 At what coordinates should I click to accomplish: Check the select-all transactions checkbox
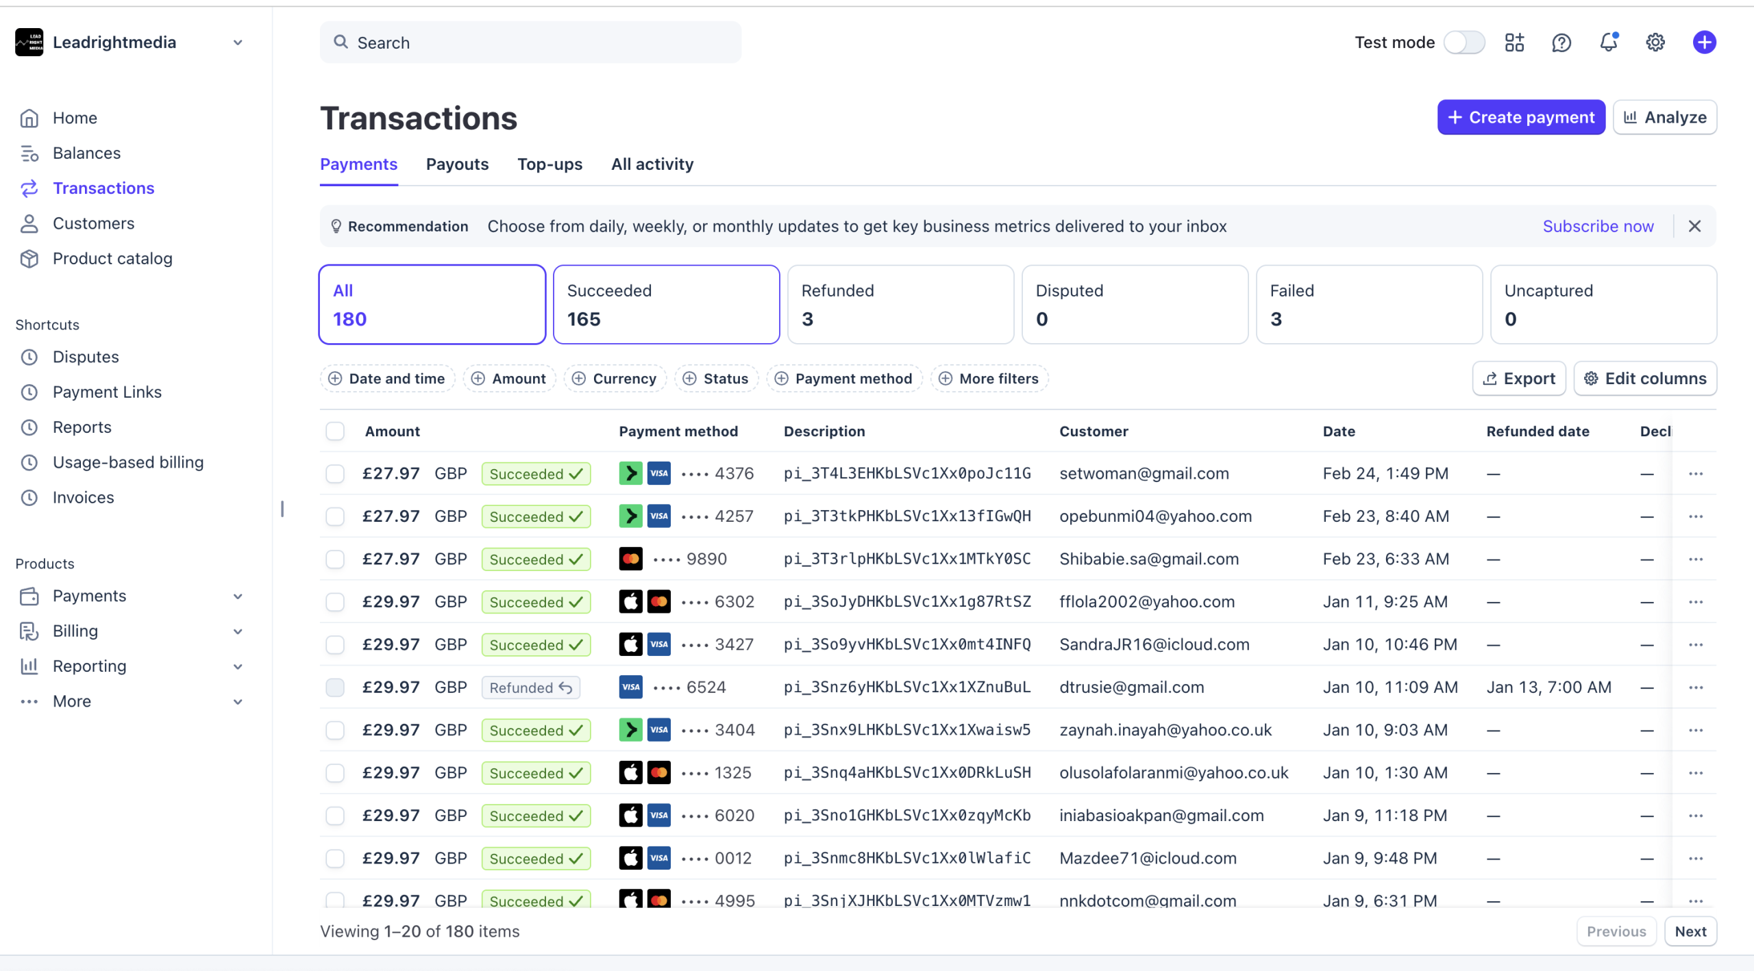click(x=335, y=431)
